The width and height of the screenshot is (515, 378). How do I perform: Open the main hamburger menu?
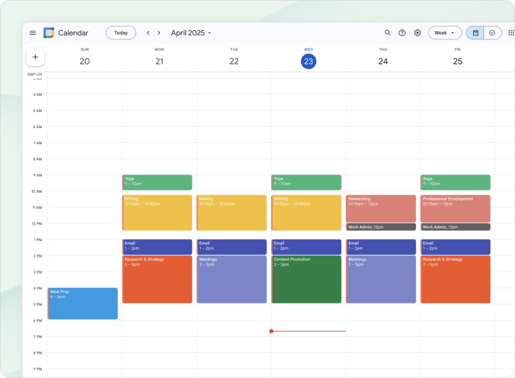tap(32, 32)
